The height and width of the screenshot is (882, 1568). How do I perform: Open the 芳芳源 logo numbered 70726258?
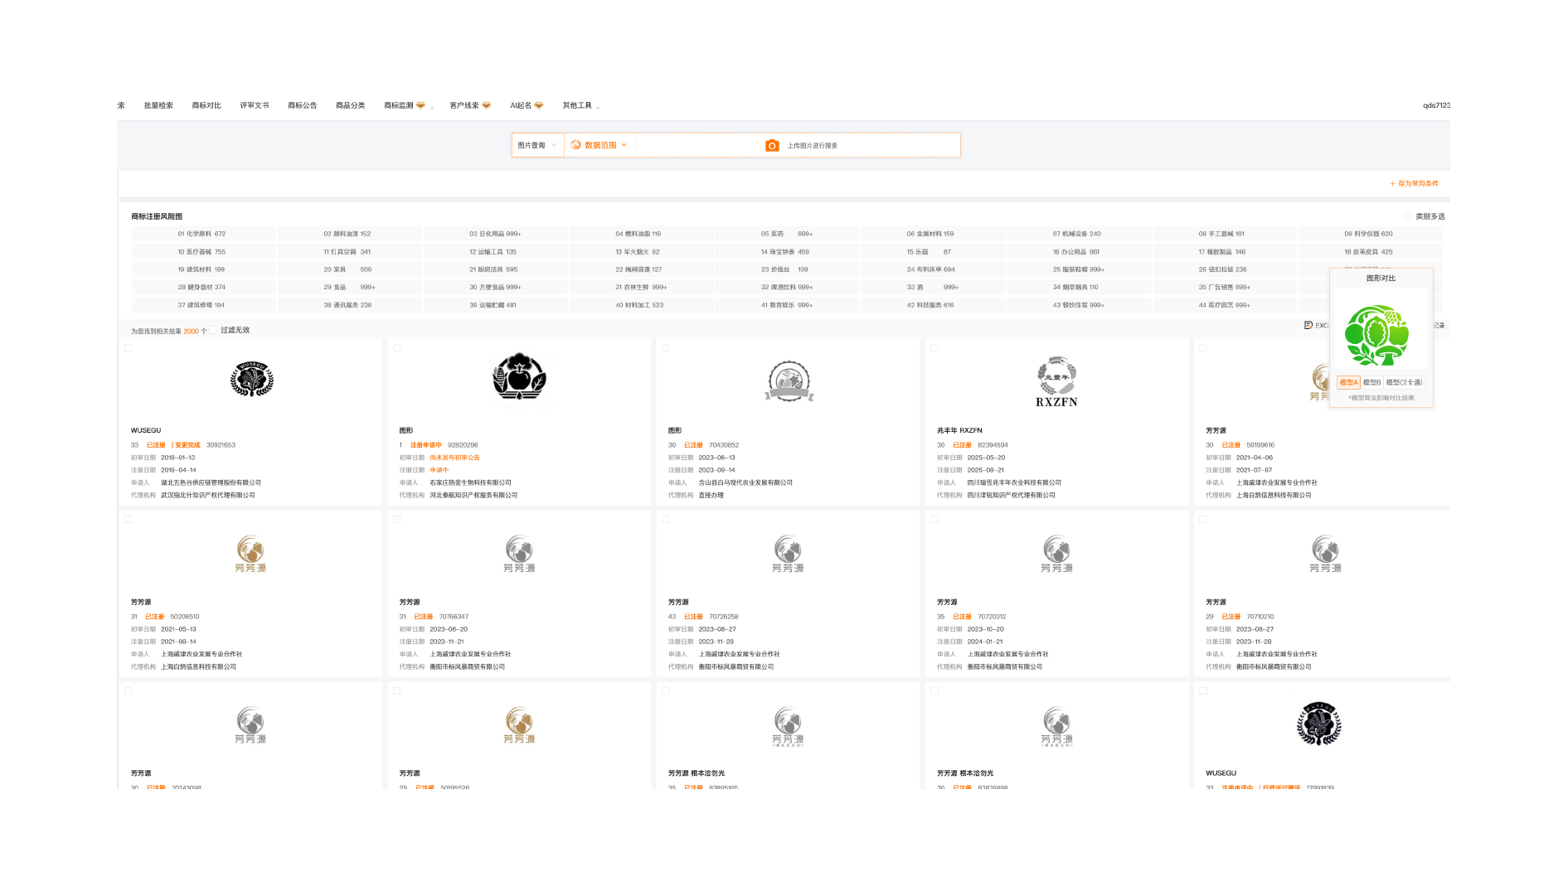[788, 555]
